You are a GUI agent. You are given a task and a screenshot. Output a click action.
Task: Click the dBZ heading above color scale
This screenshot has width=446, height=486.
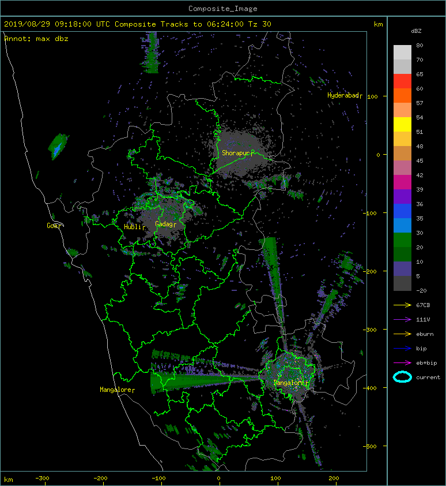click(x=416, y=31)
